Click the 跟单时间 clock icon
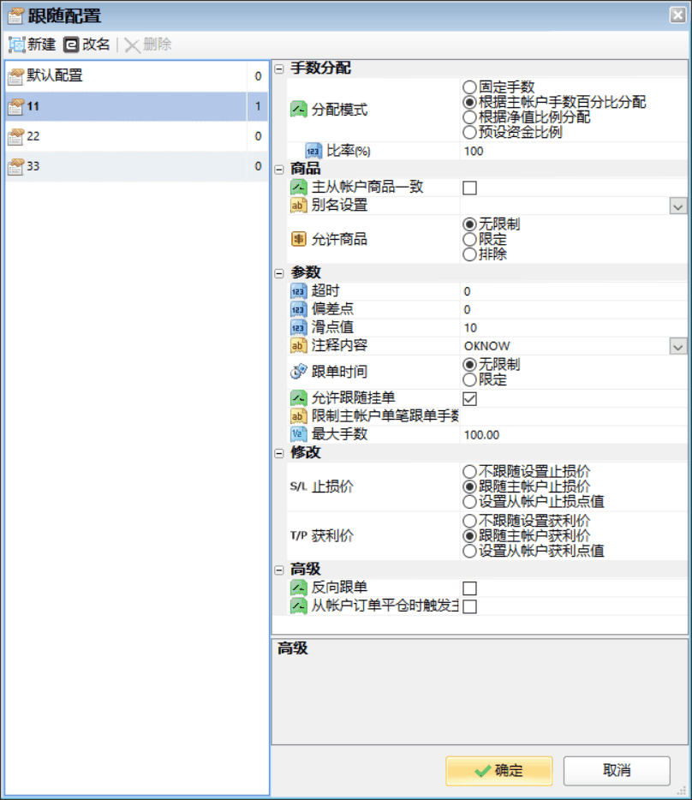Screen dimensions: 692x800 (298, 372)
